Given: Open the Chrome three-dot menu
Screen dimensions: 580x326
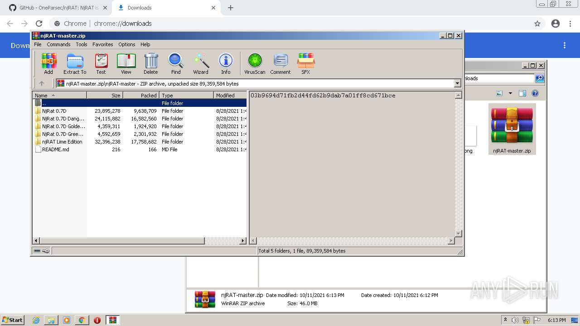Looking at the screenshot, I should coord(570,24).
